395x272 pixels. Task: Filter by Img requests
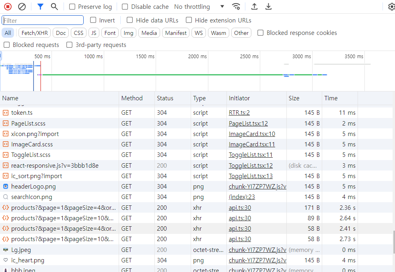click(x=128, y=33)
